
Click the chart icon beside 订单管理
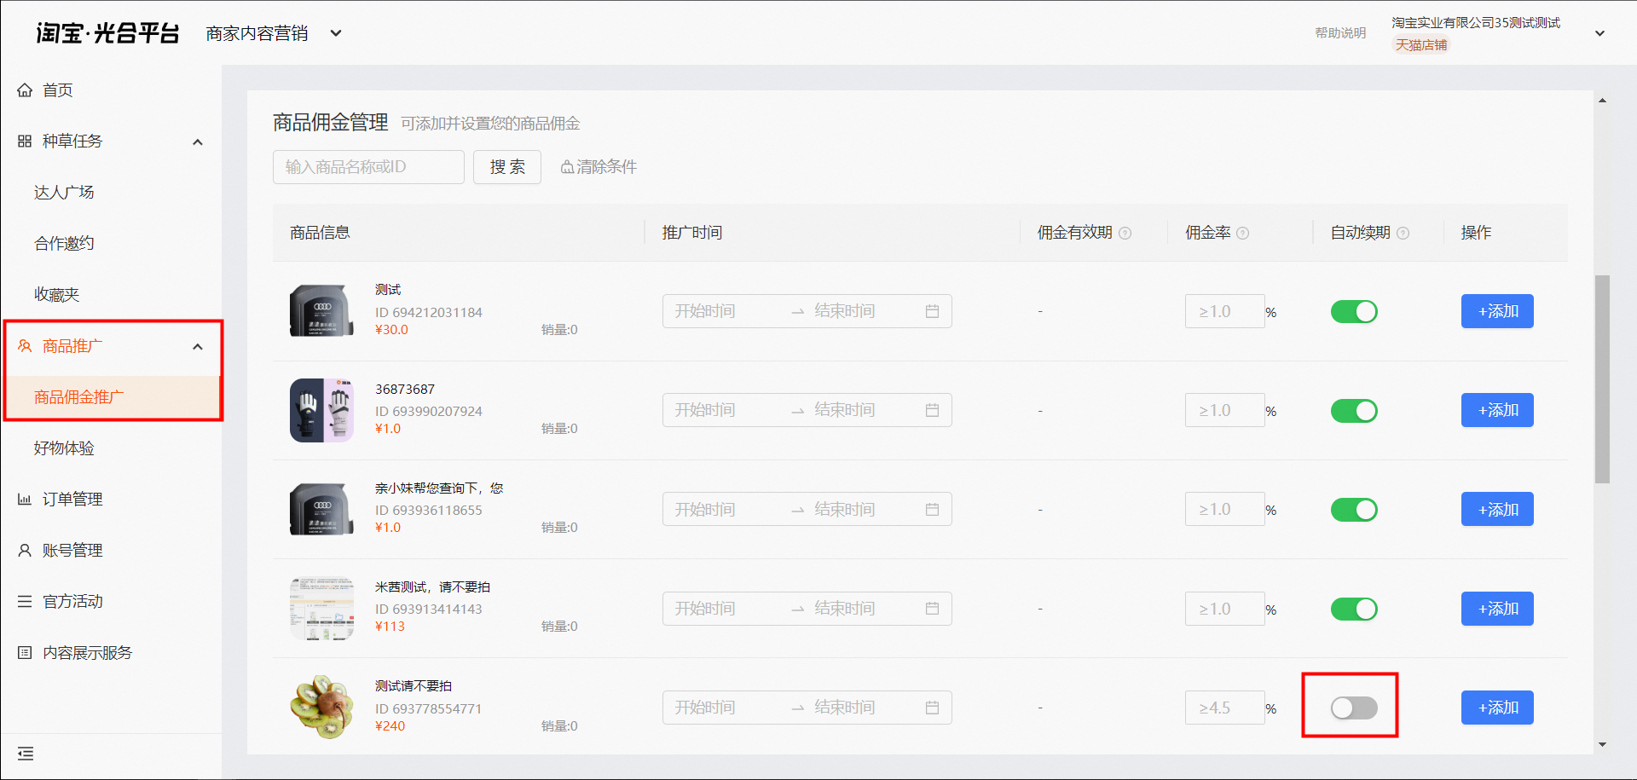coord(25,500)
